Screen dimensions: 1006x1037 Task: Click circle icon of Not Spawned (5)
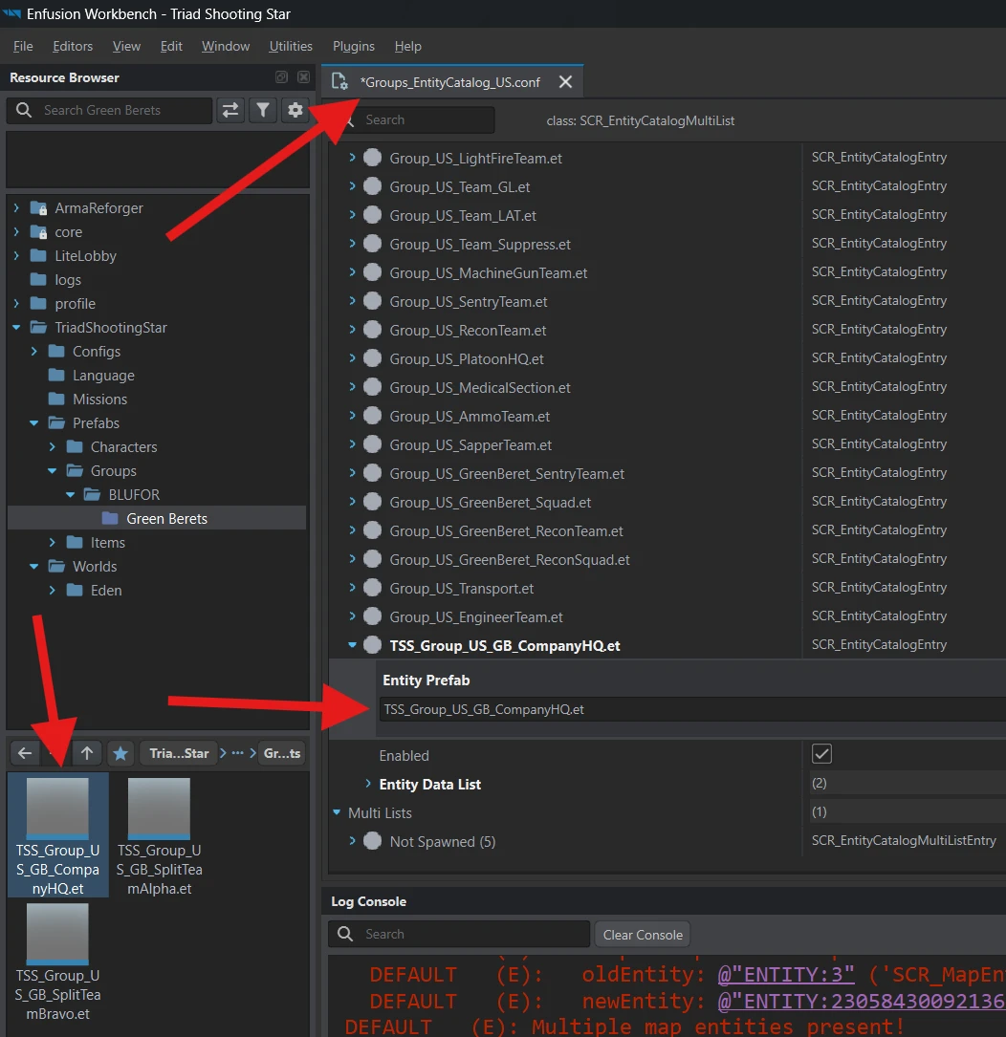click(x=373, y=840)
